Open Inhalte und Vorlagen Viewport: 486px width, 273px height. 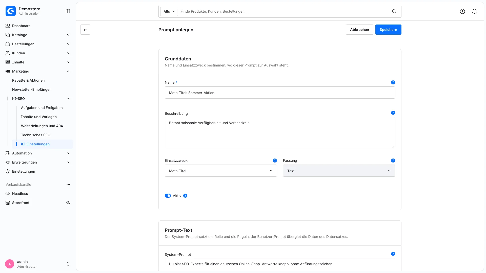39,117
